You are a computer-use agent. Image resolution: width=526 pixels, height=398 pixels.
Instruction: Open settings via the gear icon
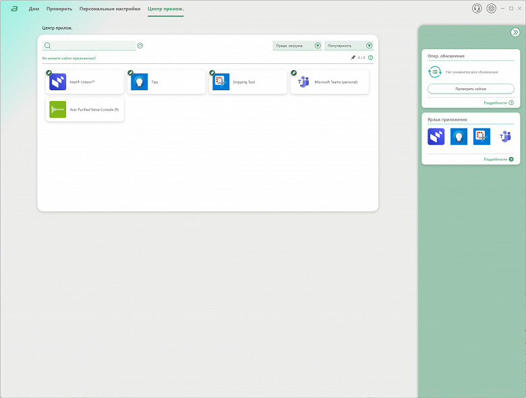[491, 8]
